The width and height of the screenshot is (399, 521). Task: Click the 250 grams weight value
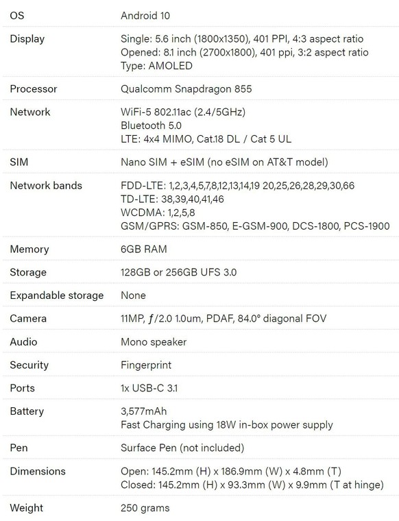[145, 508]
